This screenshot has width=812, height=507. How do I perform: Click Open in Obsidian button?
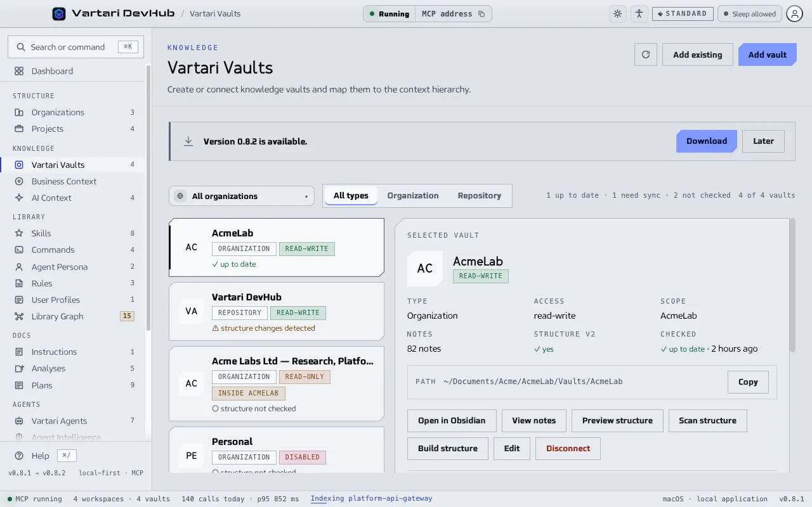click(x=452, y=420)
